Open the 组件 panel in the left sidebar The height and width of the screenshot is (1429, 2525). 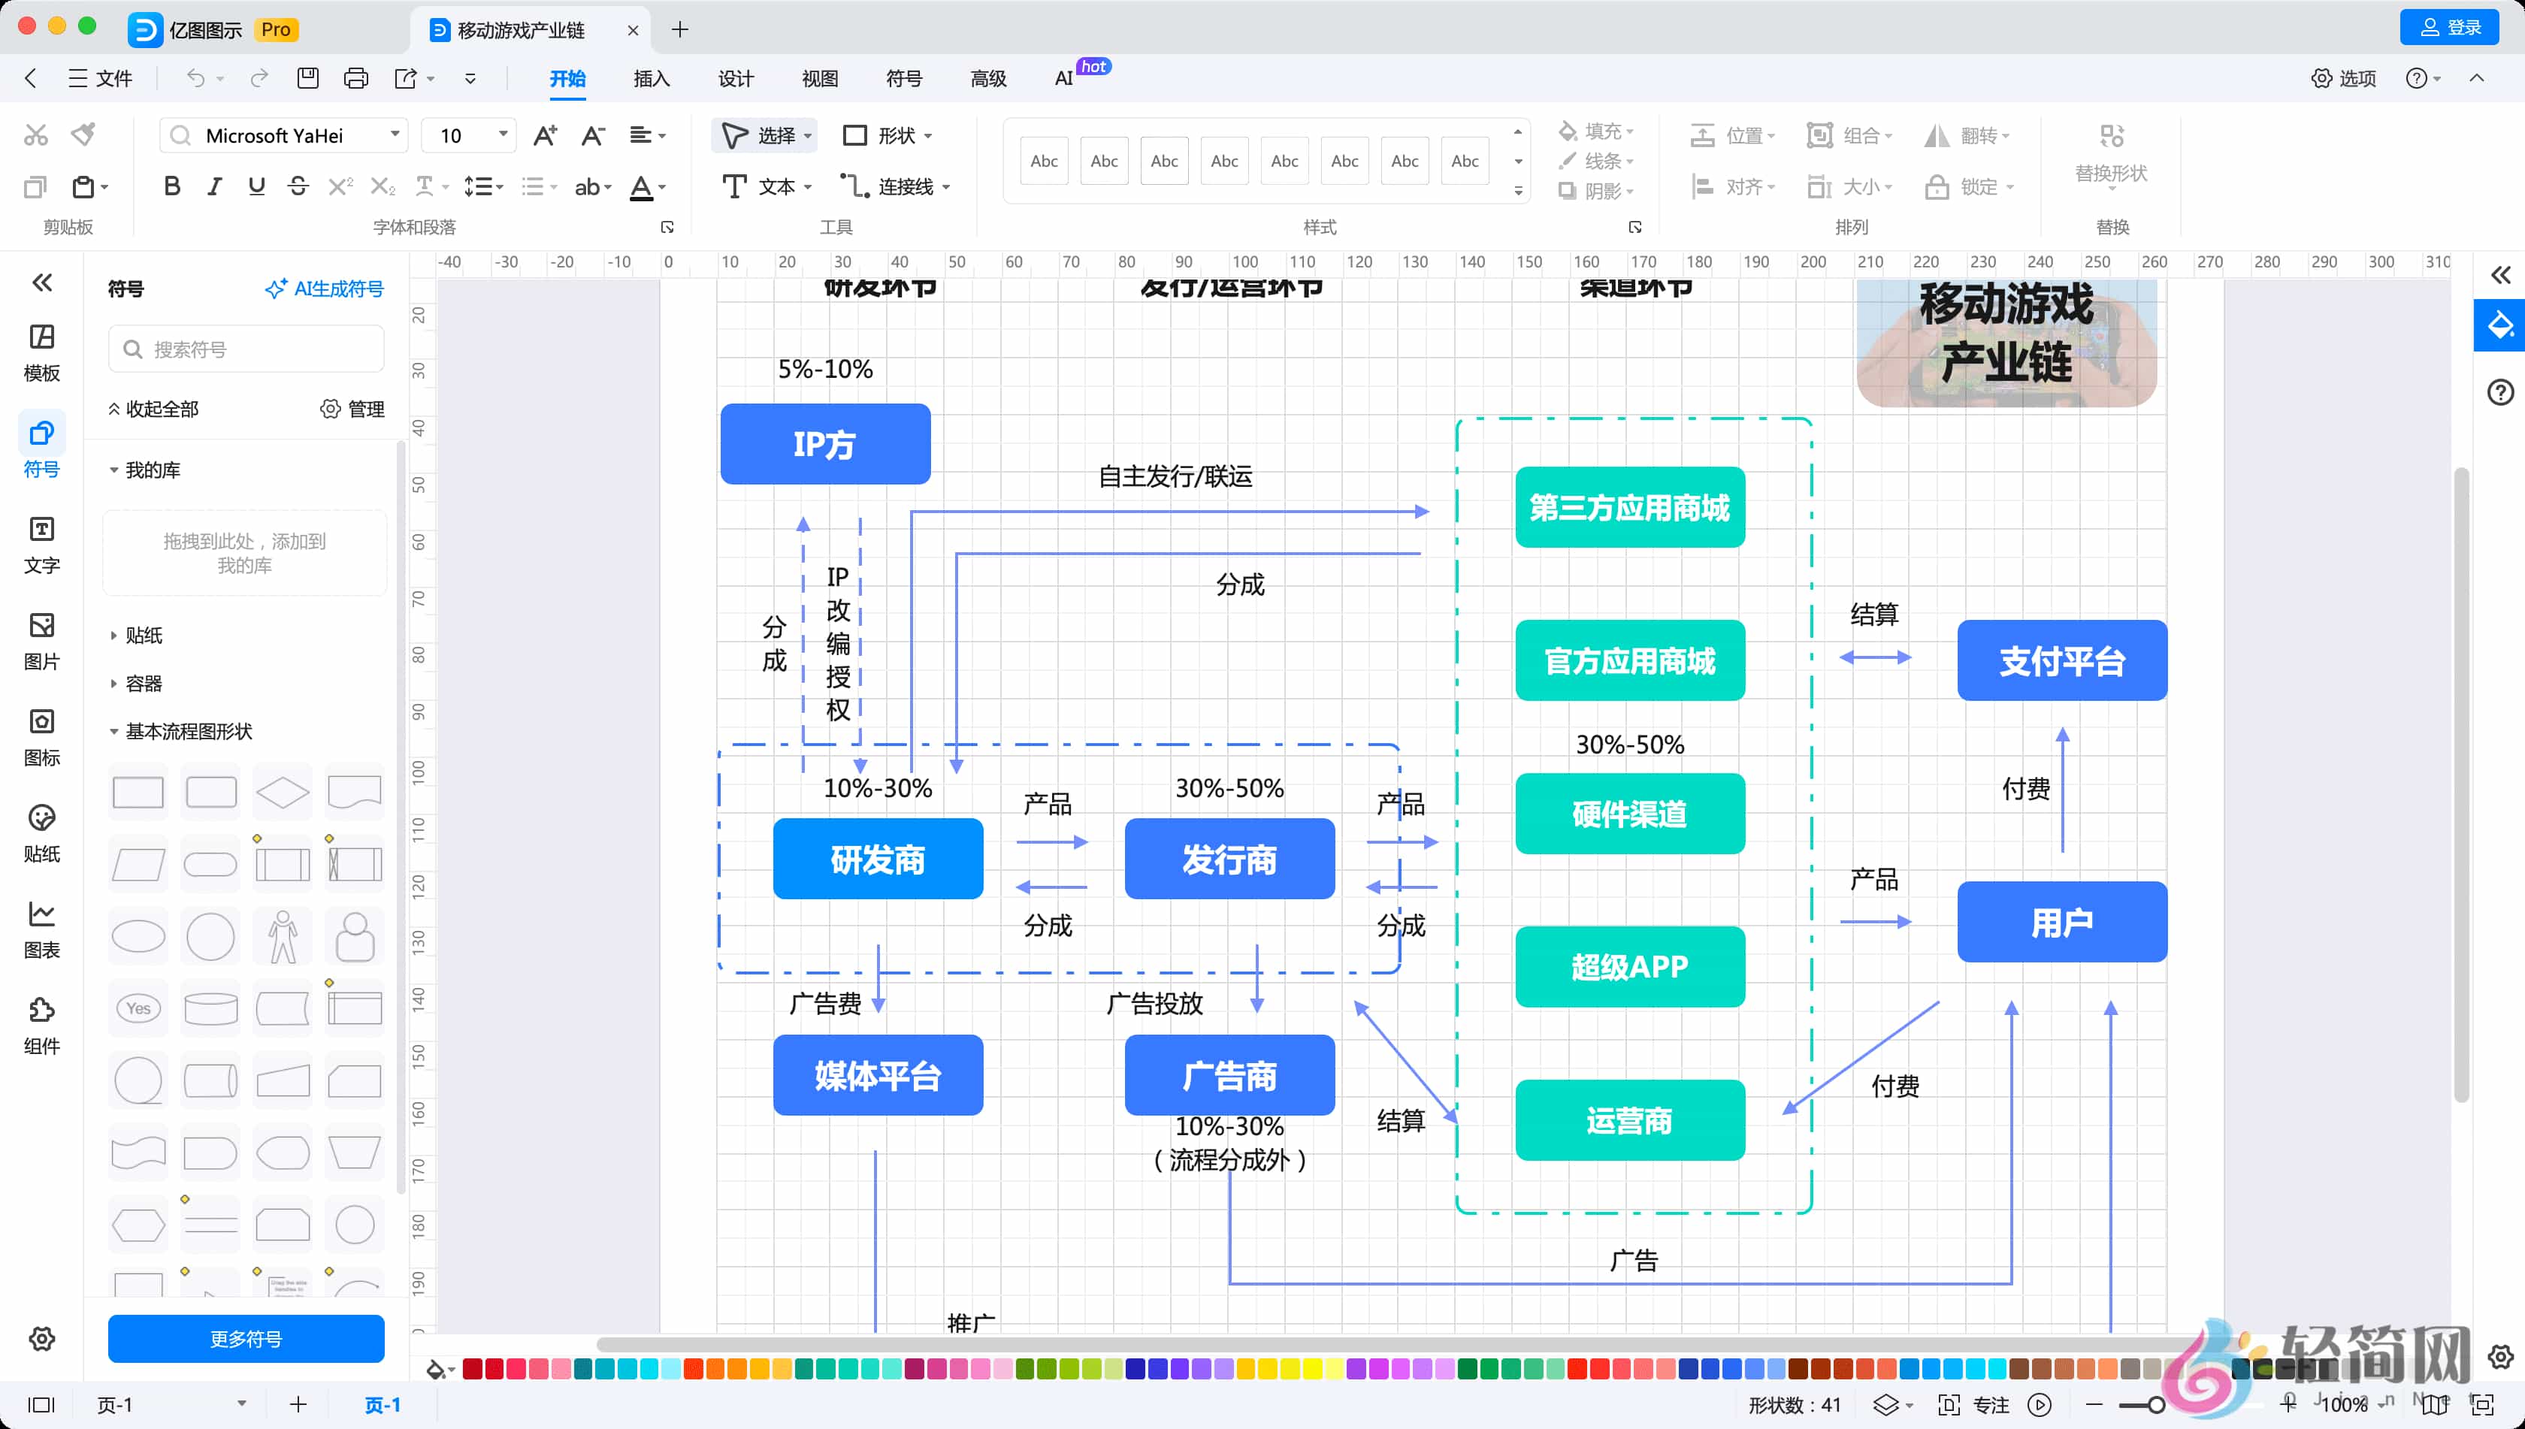tap(41, 1025)
